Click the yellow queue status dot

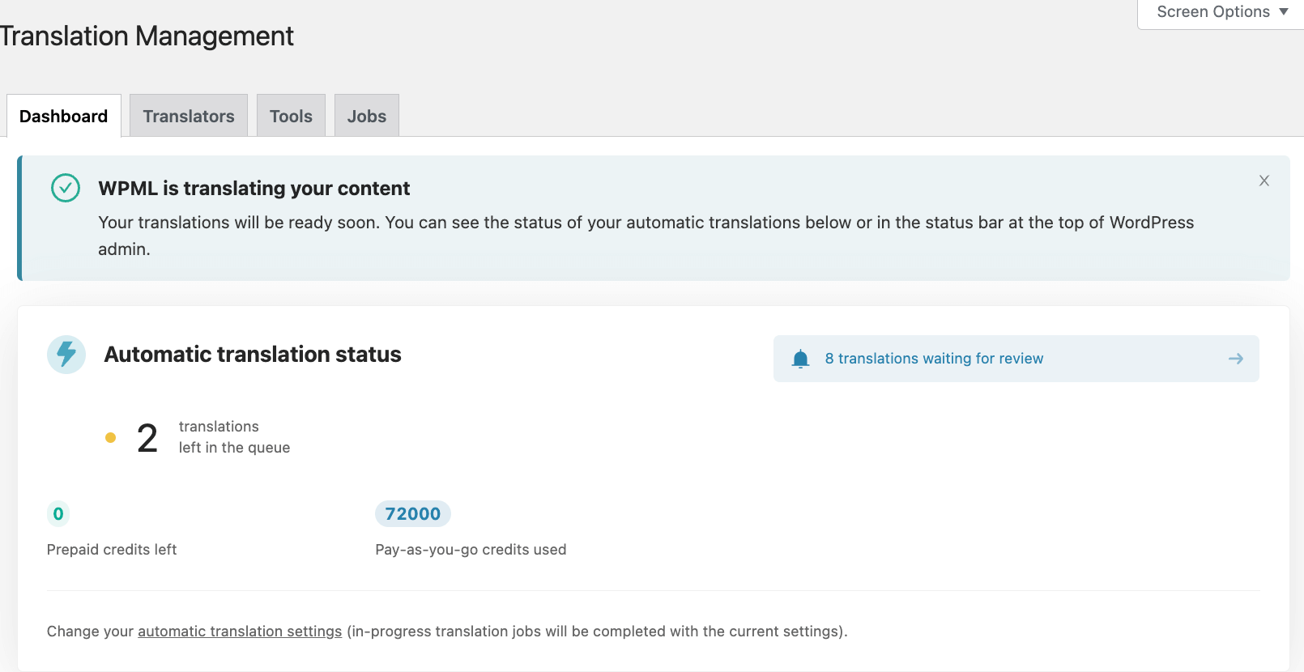[x=111, y=438]
